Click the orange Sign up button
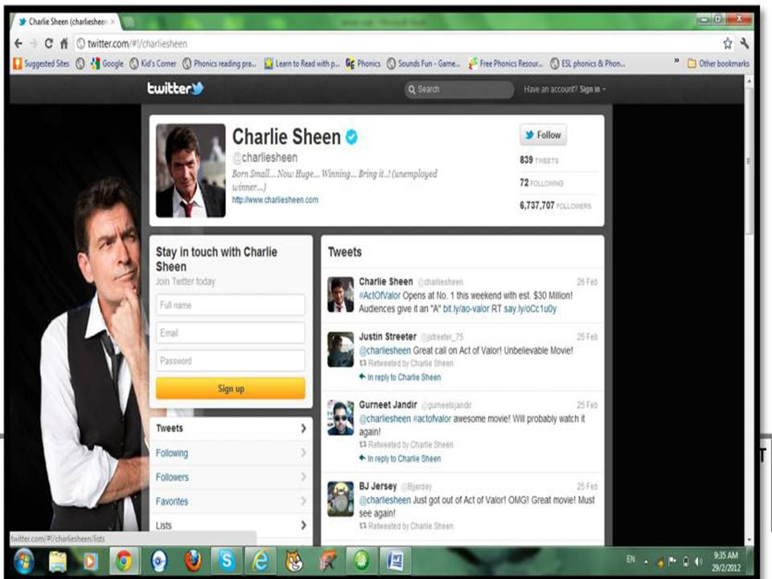Viewport: 772px width, 579px height. click(231, 388)
